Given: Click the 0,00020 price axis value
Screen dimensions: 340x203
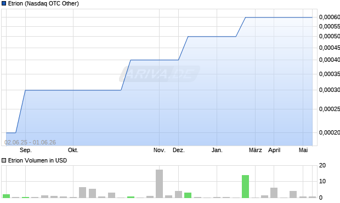Looking at the screenshot, I should [330, 132].
